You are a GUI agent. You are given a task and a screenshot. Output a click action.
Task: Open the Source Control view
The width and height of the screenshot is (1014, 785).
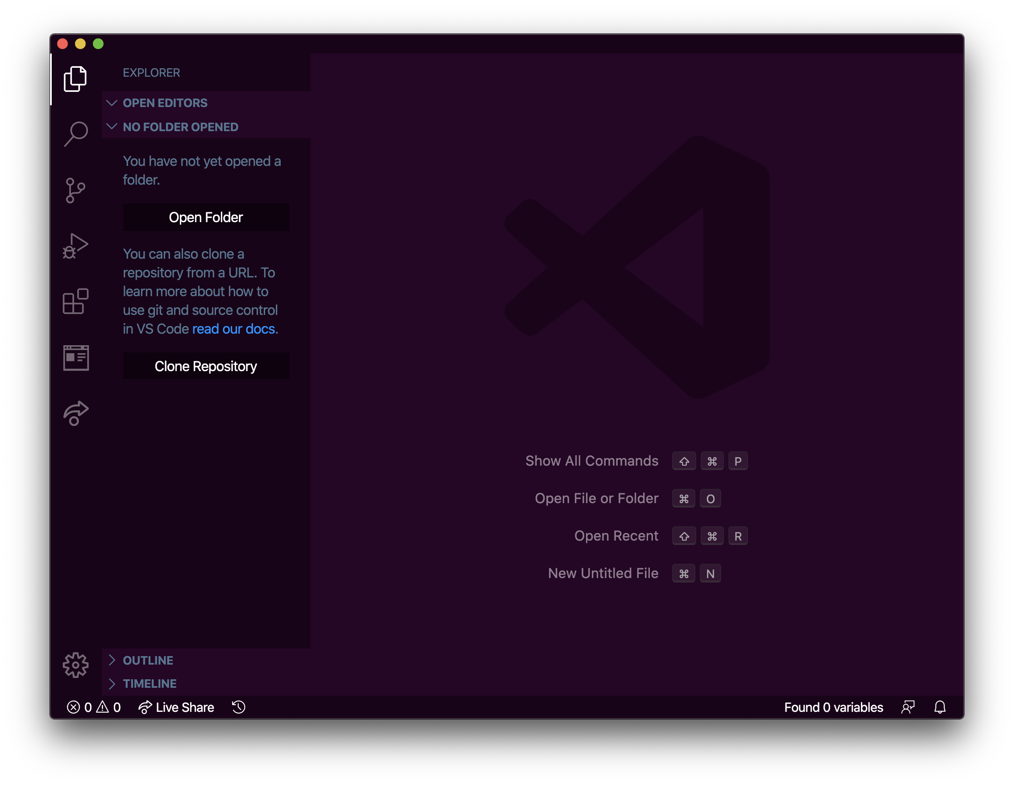75,190
